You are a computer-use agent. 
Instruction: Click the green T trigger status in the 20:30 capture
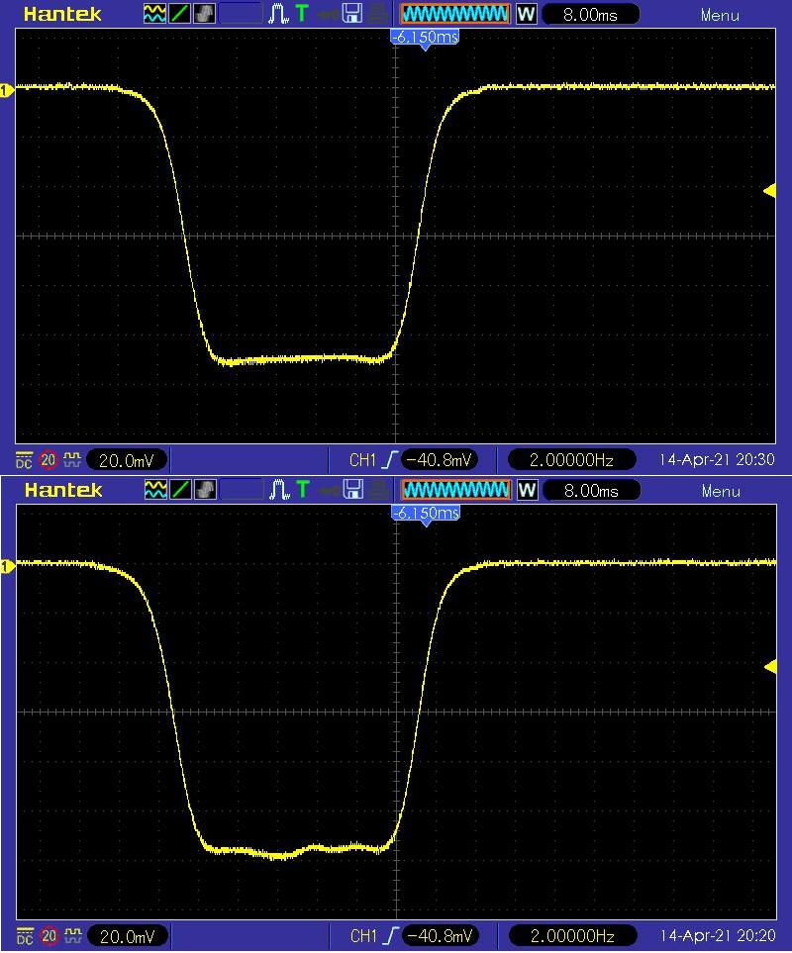tap(302, 13)
